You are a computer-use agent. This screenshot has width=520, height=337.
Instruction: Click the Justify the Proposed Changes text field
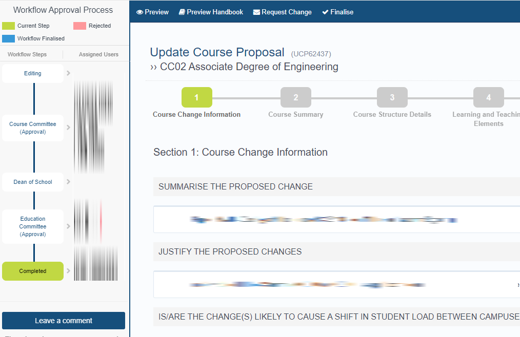tap(336, 284)
